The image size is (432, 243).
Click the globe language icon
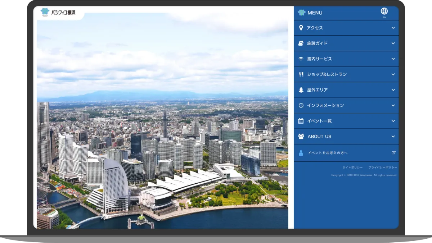tap(384, 11)
